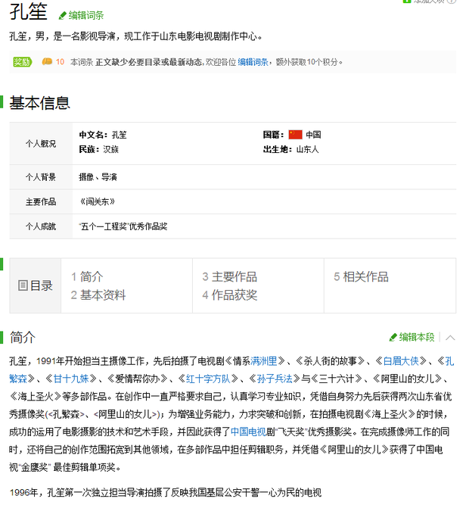Open the 中国电视 link
Image resolution: width=469 pixels, height=505 pixels.
click(248, 432)
